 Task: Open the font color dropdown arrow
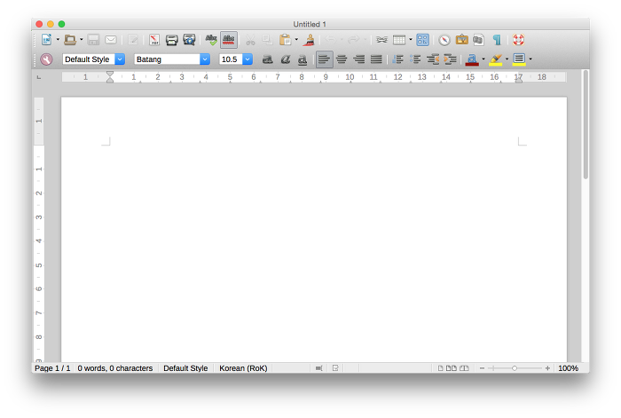pyautogui.click(x=483, y=59)
